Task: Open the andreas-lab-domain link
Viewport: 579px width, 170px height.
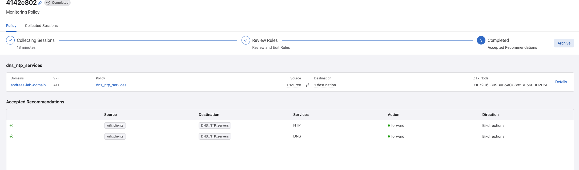Action: click(28, 85)
